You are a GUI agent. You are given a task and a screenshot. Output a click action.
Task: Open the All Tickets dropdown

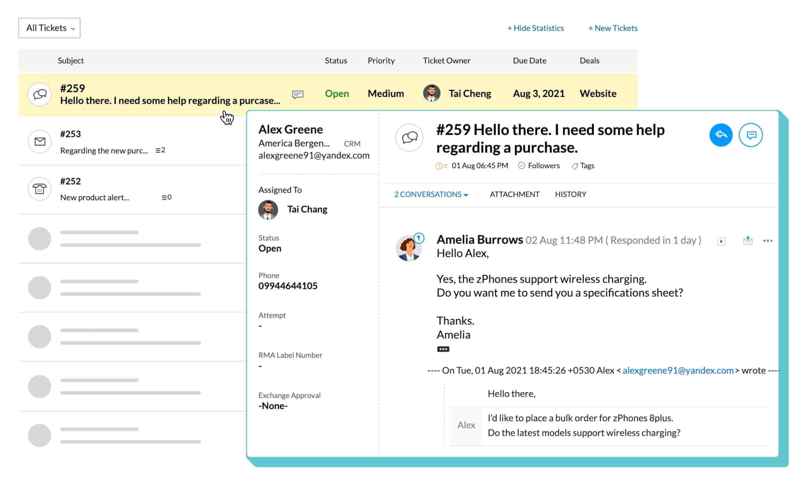[x=49, y=28]
